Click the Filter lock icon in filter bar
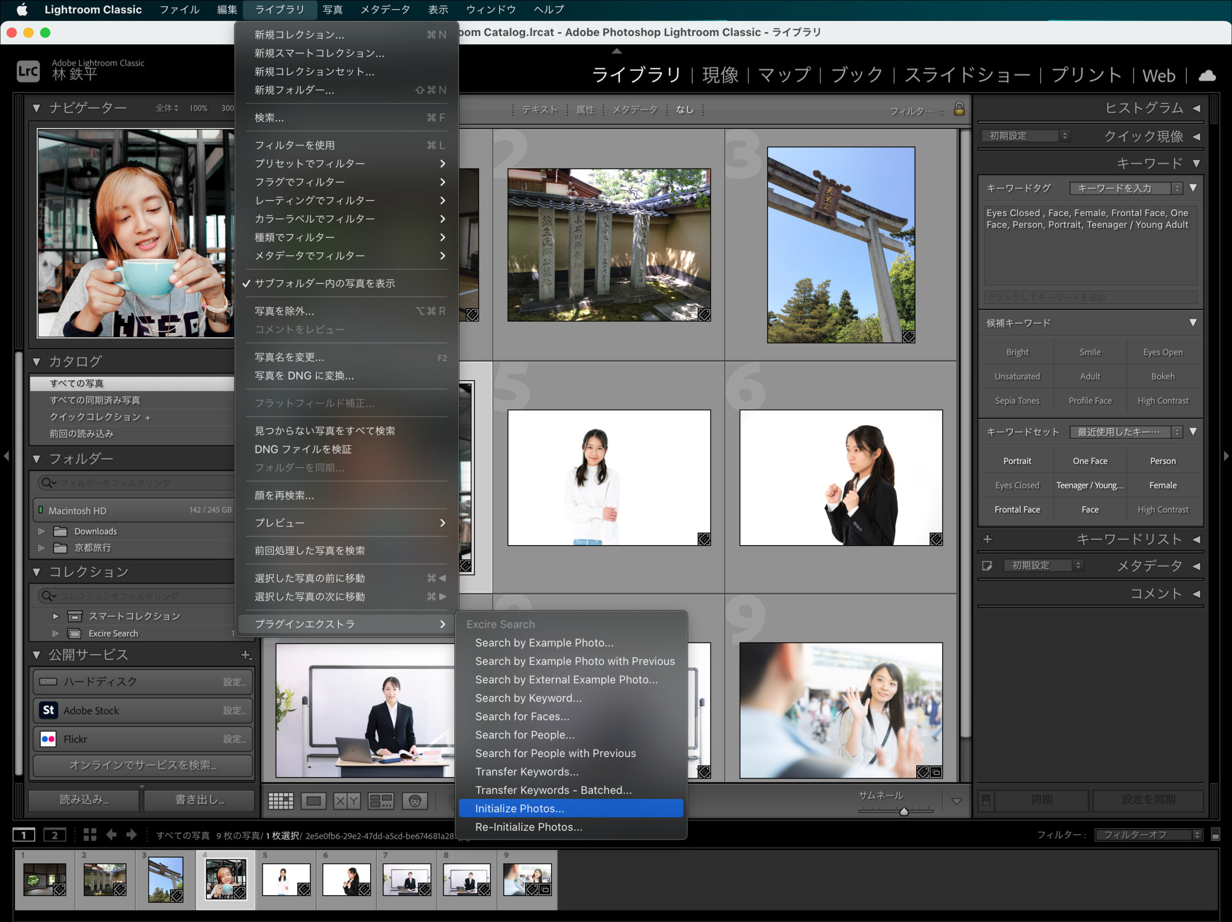The width and height of the screenshot is (1232, 922). (957, 108)
